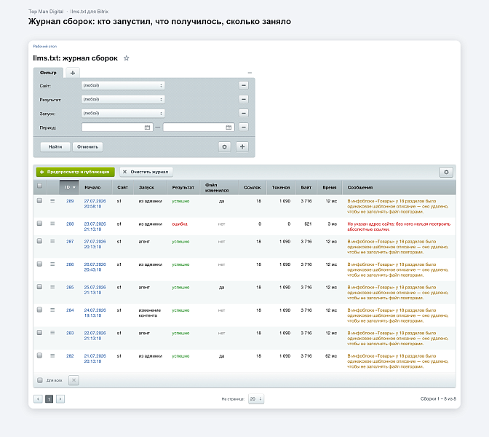Go to next page arrow
Image resolution: width=489 pixels, height=437 pixels.
coord(60,399)
